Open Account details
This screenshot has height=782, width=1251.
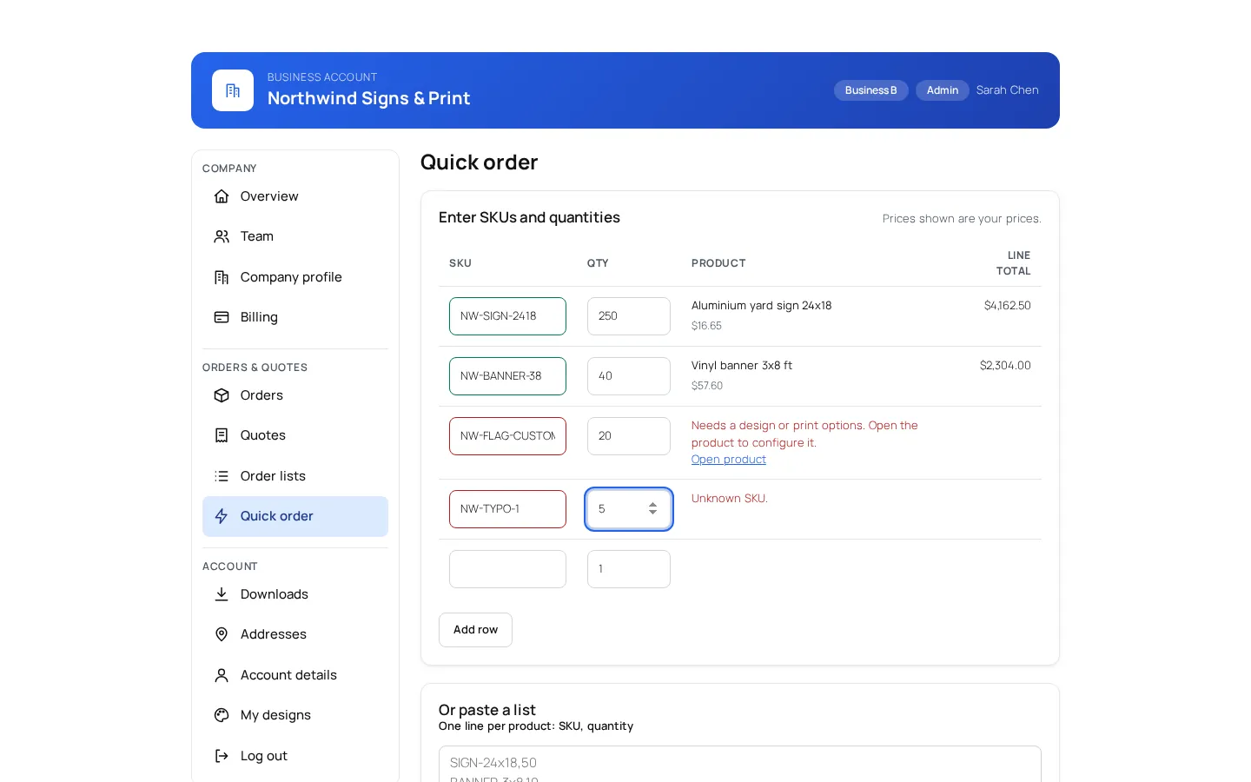[295, 675]
